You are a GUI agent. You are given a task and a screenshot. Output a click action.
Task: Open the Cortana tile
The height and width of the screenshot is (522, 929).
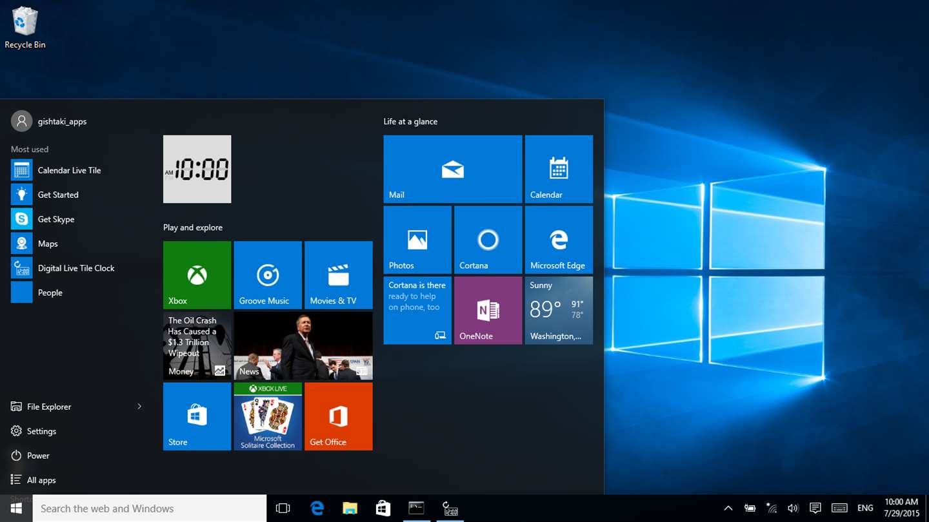pyautogui.click(x=488, y=240)
